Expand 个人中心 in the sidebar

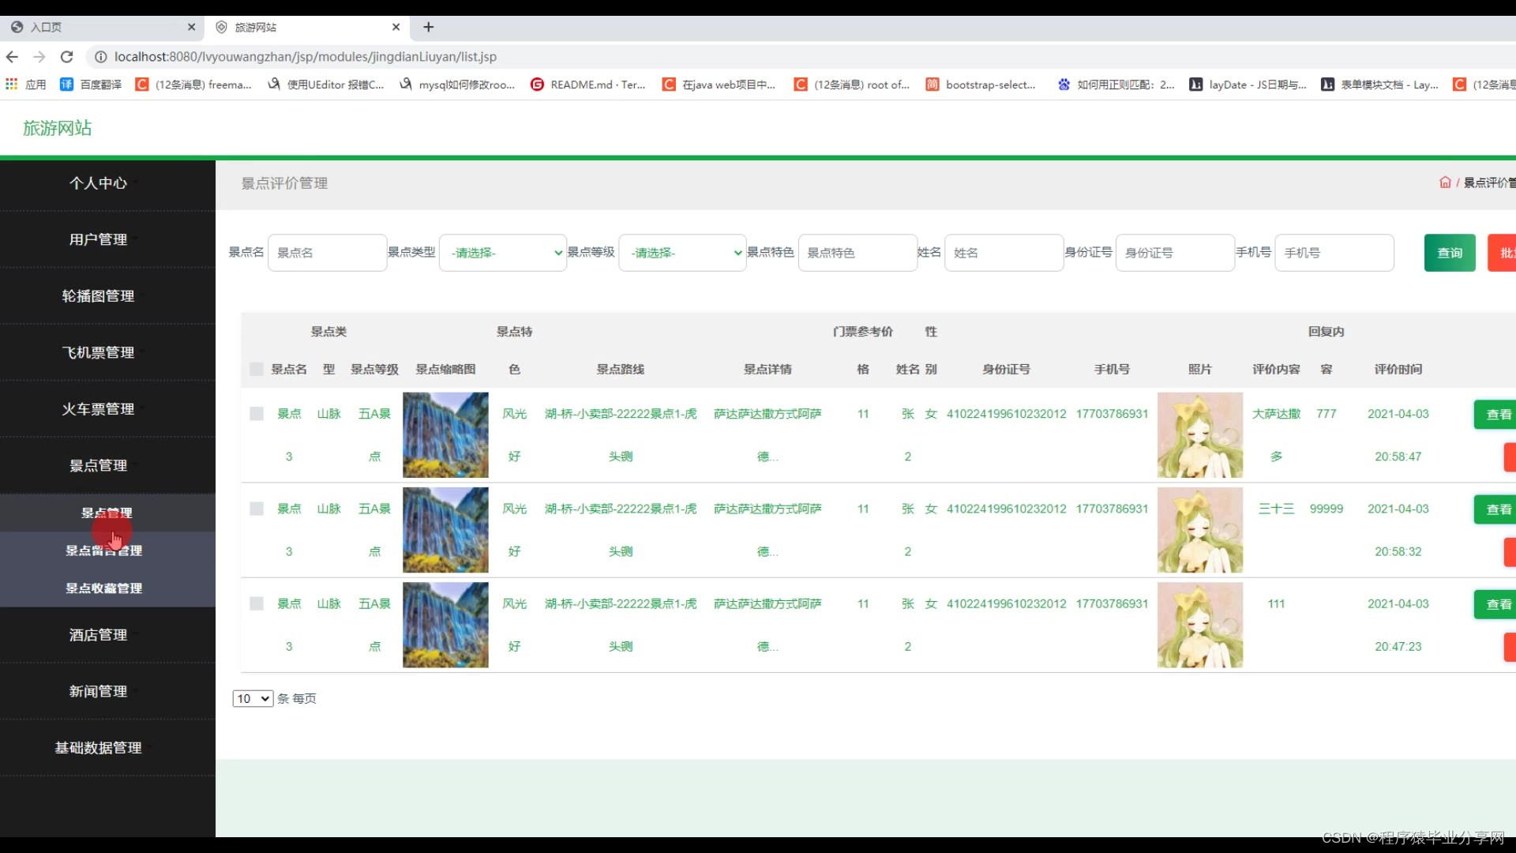(x=98, y=183)
